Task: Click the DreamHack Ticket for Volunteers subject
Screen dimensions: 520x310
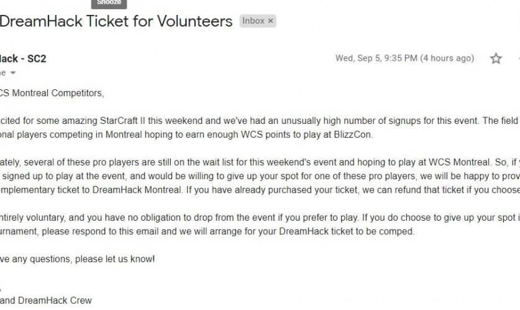Action: pyautogui.click(x=116, y=22)
